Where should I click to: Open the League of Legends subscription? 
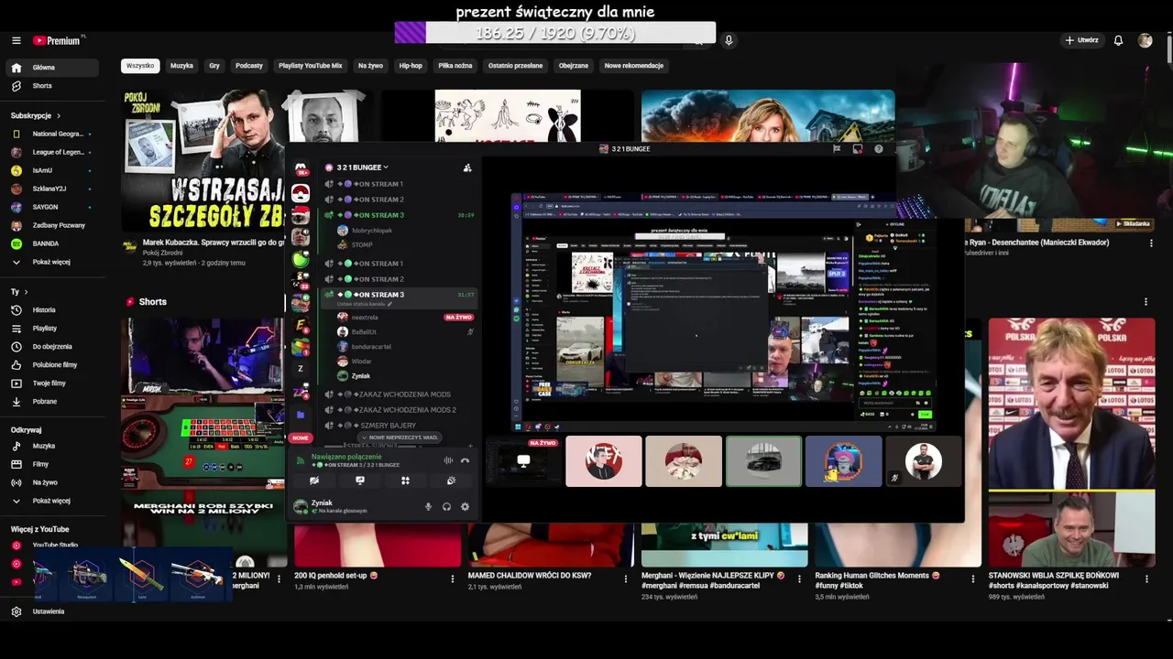point(54,152)
